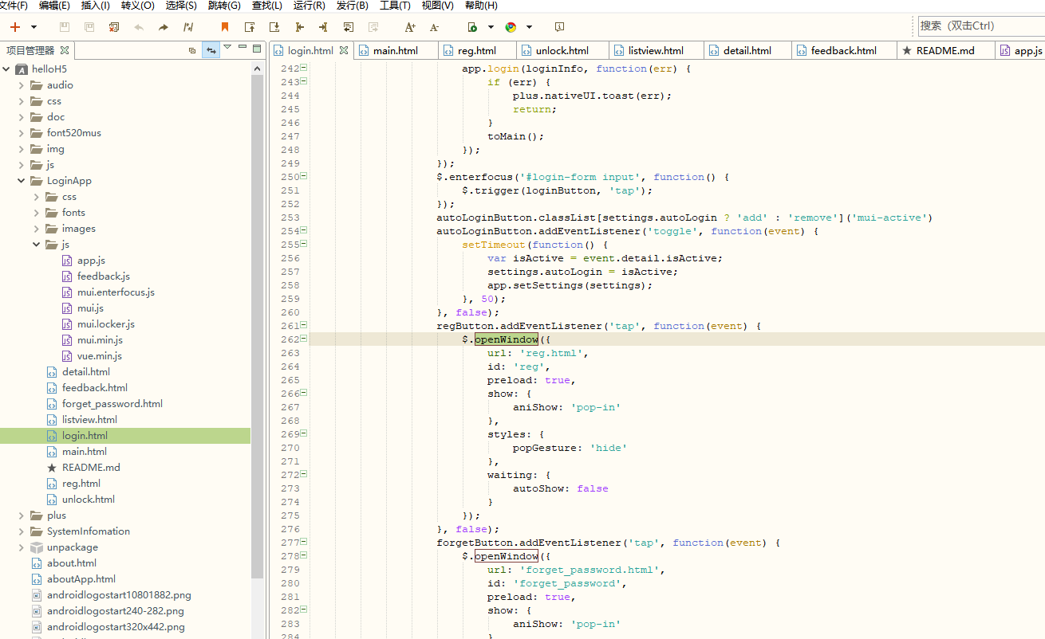Expand the images folder under LoginApp
Image resolution: width=1045 pixels, height=639 pixels.
[x=37, y=229]
